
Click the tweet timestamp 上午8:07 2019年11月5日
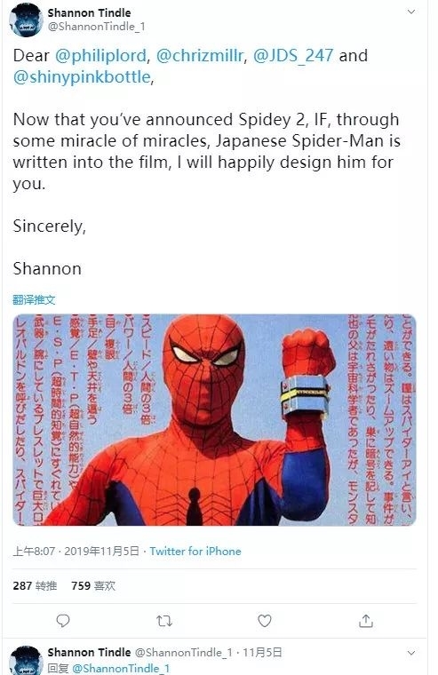click(x=76, y=551)
